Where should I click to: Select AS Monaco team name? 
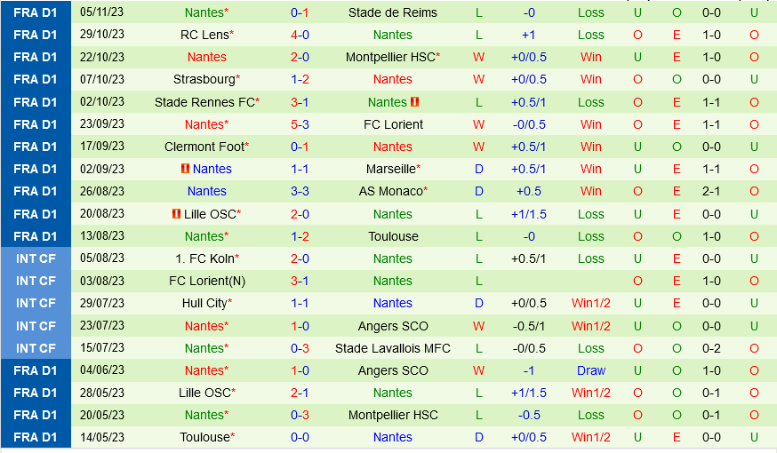pos(390,191)
